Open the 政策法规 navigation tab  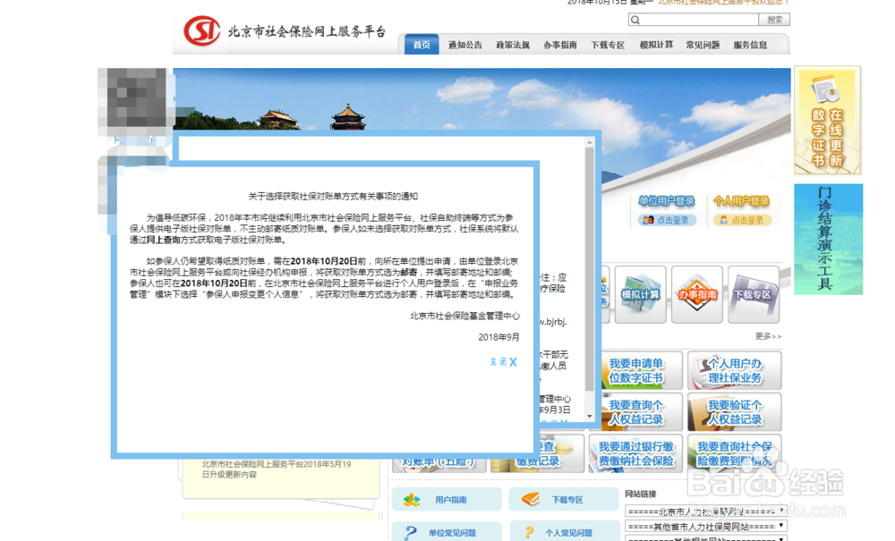(x=513, y=45)
